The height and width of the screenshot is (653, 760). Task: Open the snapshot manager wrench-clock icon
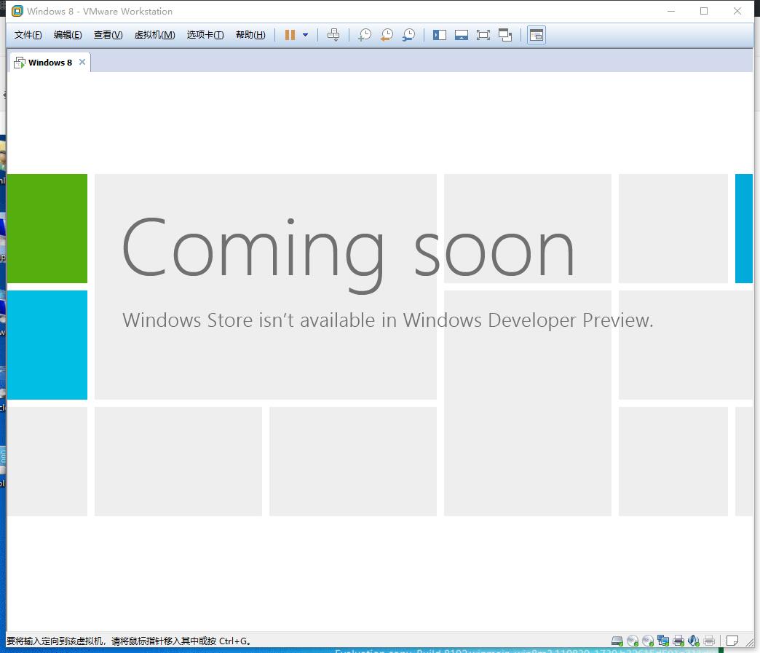(408, 35)
